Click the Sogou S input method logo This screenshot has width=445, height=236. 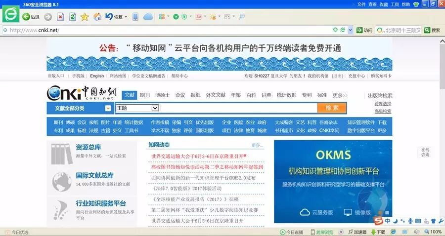click(x=379, y=221)
